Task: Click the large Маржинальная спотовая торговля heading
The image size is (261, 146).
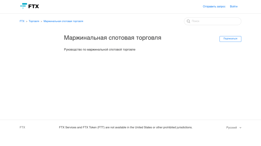Action: [112, 38]
